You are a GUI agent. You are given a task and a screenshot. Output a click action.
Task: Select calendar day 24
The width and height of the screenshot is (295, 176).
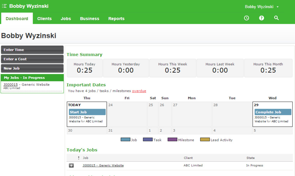coord(127,114)
